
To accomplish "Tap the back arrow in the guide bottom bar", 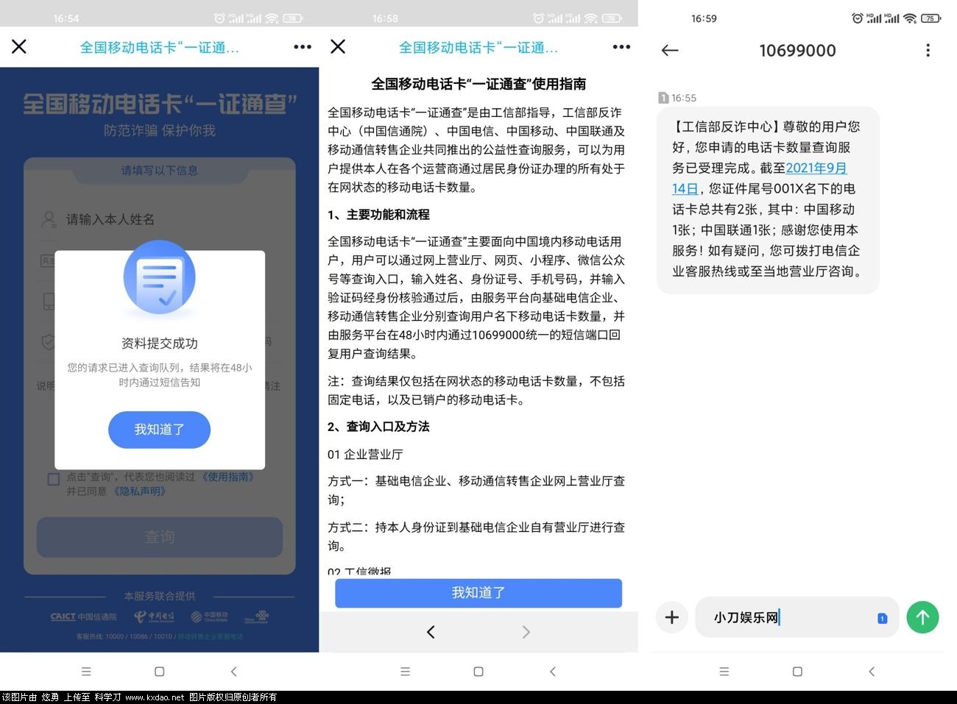I will point(431,631).
